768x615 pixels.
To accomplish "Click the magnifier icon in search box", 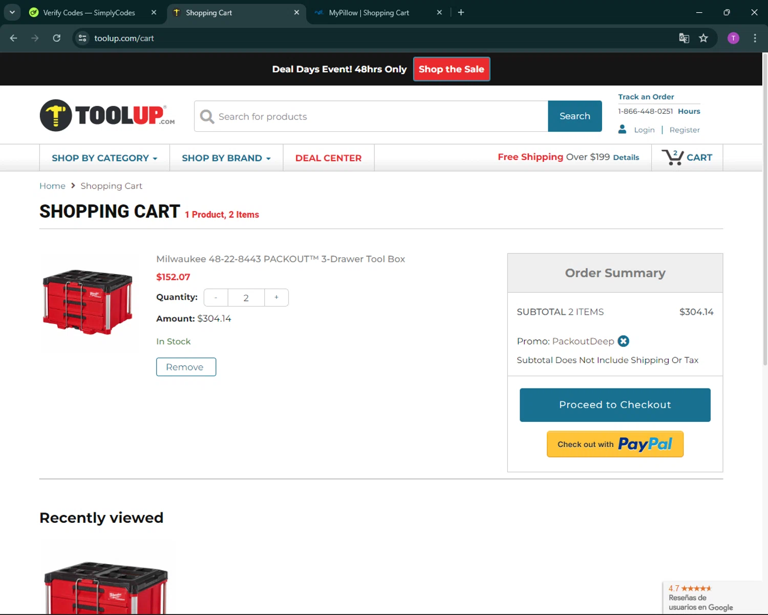I will point(207,116).
